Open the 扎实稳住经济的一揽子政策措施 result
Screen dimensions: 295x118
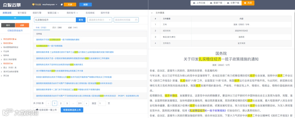(x=49, y=46)
